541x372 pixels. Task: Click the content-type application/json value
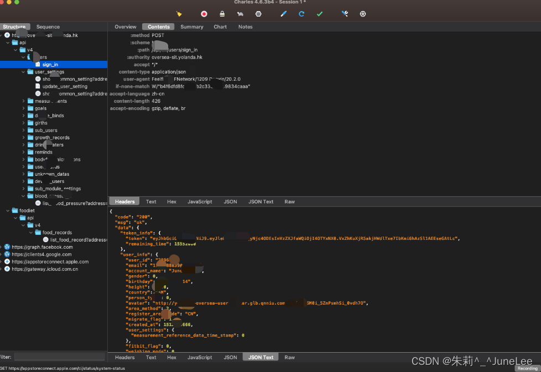[169, 72]
